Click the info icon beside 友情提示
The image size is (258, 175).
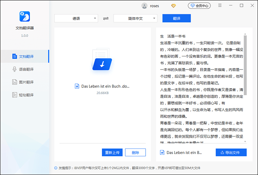coord(56,168)
